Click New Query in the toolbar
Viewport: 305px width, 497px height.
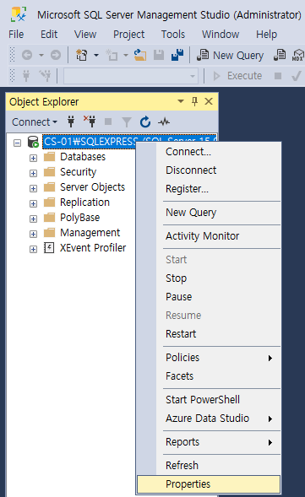[x=230, y=55]
